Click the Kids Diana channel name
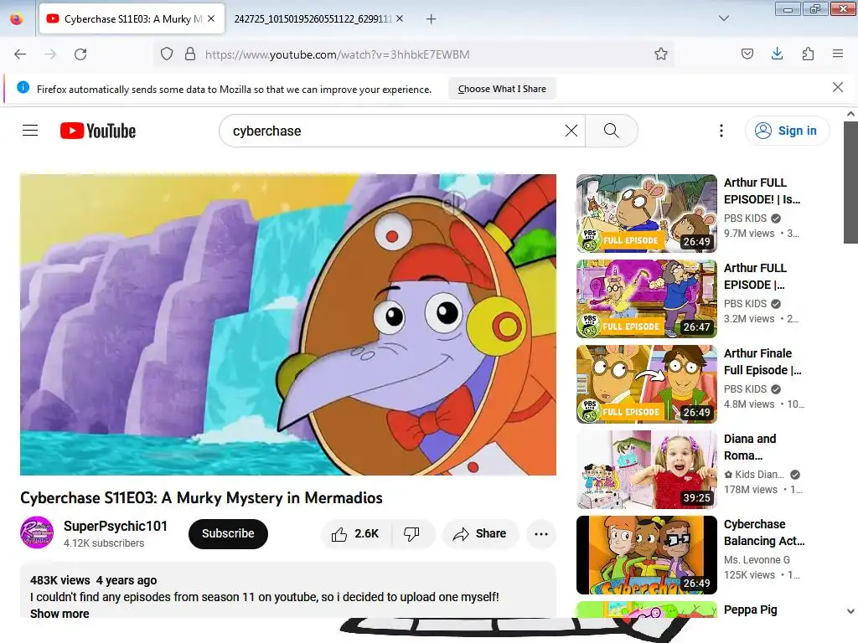 coord(759,475)
